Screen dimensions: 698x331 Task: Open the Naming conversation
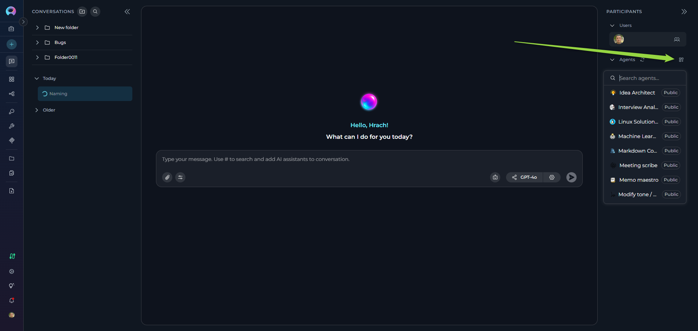click(x=85, y=94)
